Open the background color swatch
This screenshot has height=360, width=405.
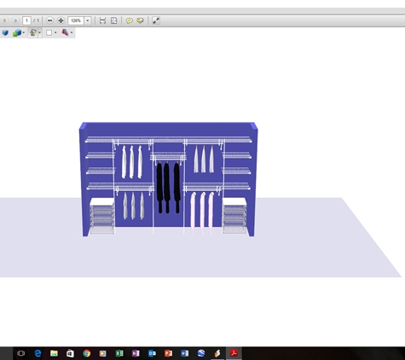point(49,32)
